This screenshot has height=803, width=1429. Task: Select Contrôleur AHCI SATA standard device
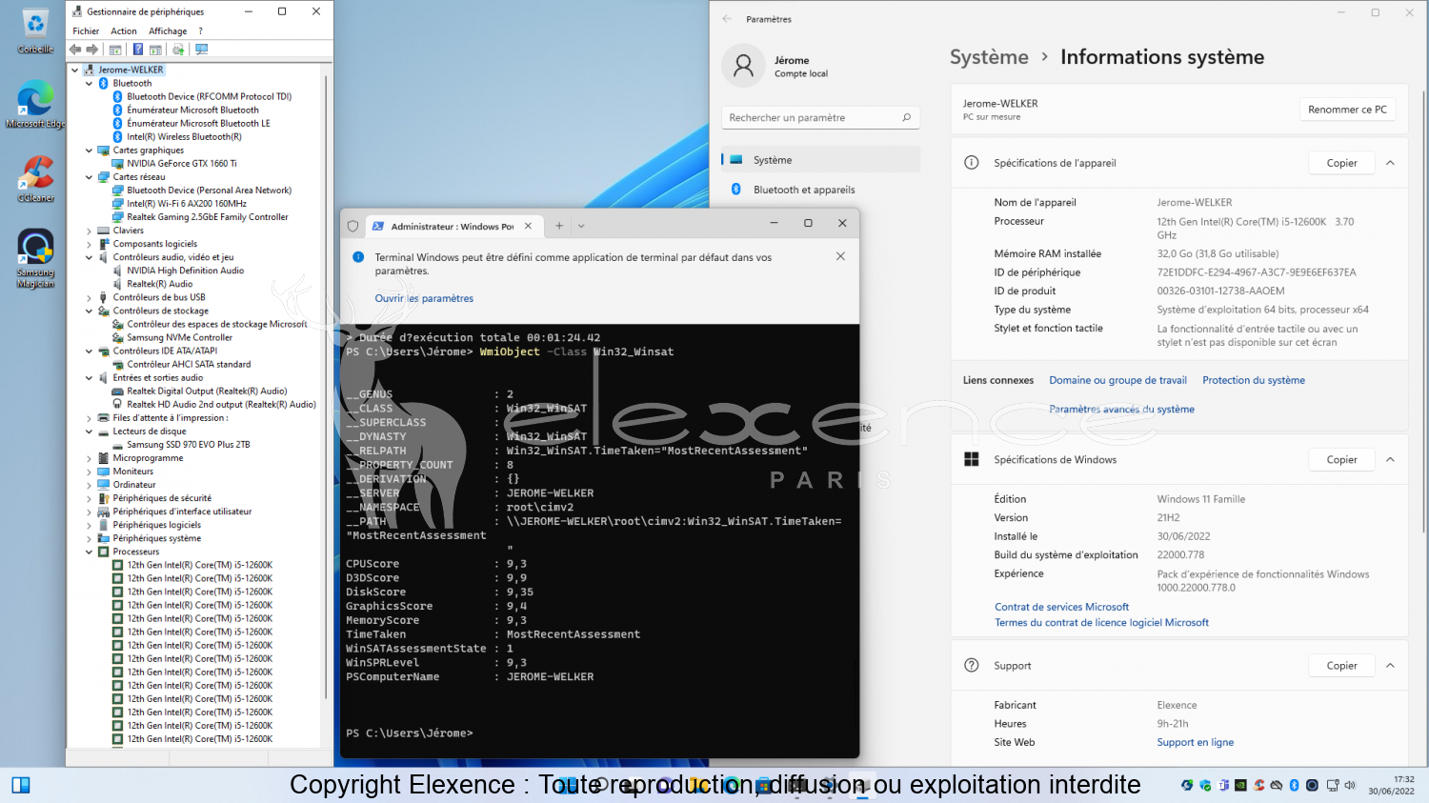(189, 364)
